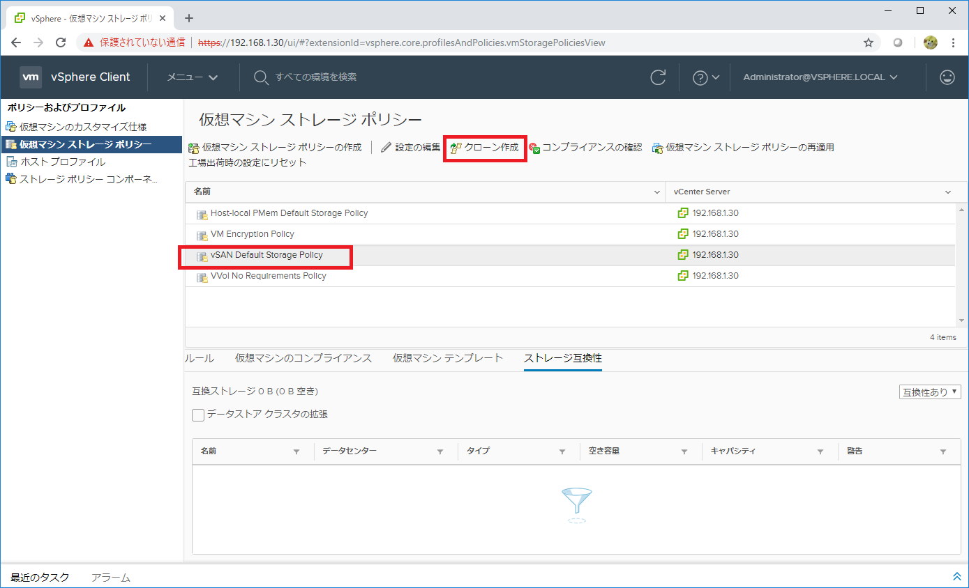Open the Chrome three-dot menu
Image resolution: width=969 pixels, height=588 pixels.
click(954, 42)
